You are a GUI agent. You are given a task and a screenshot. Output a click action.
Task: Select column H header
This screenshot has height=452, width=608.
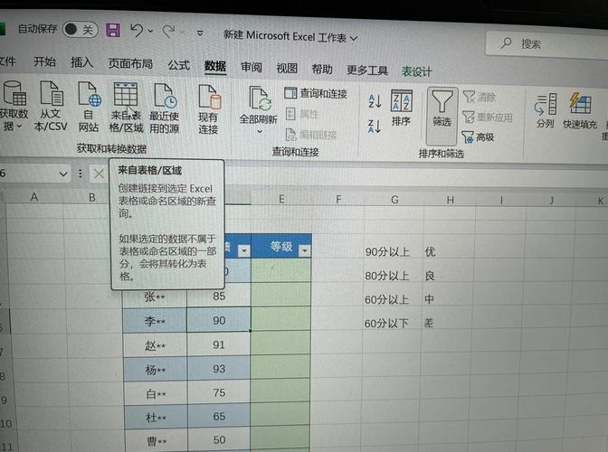tap(450, 201)
